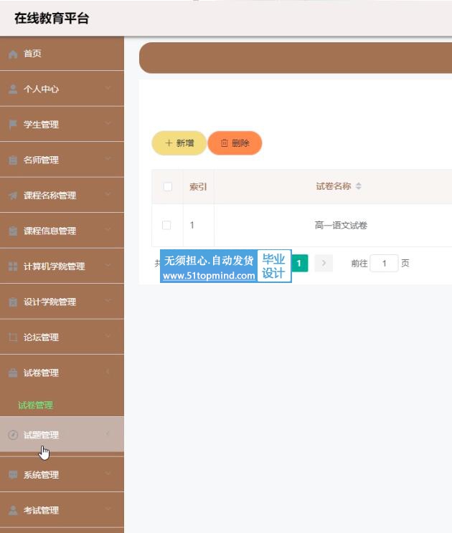Expand the 论坛管理 menu chevron
The width and height of the screenshot is (452, 533).
108,336
